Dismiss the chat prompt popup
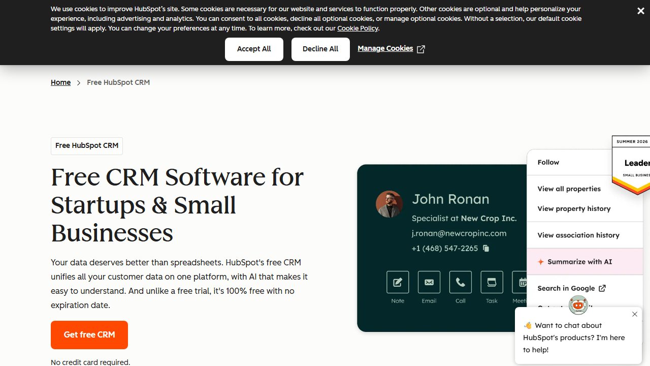The image size is (650, 366). click(635, 314)
